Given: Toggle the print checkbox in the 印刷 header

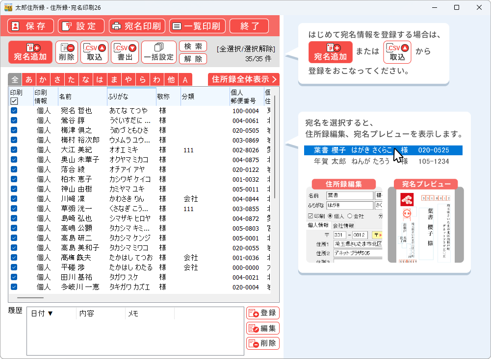Looking at the screenshot, I should 14,101.
